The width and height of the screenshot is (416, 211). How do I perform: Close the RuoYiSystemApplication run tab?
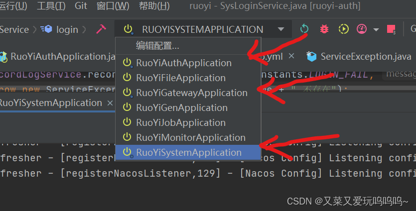coord(110,103)
